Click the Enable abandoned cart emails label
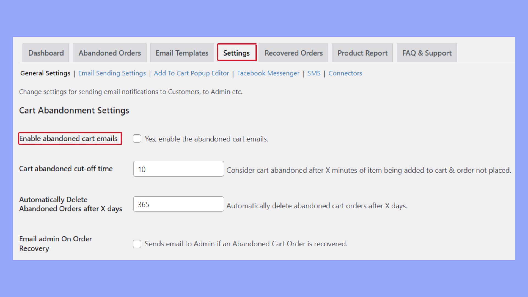Viewport: 528px width, 297px height. [x=69, y=139]
